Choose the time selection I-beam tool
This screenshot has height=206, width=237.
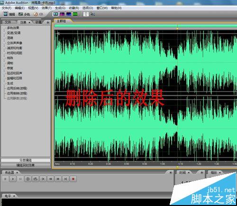click(86, 14)
